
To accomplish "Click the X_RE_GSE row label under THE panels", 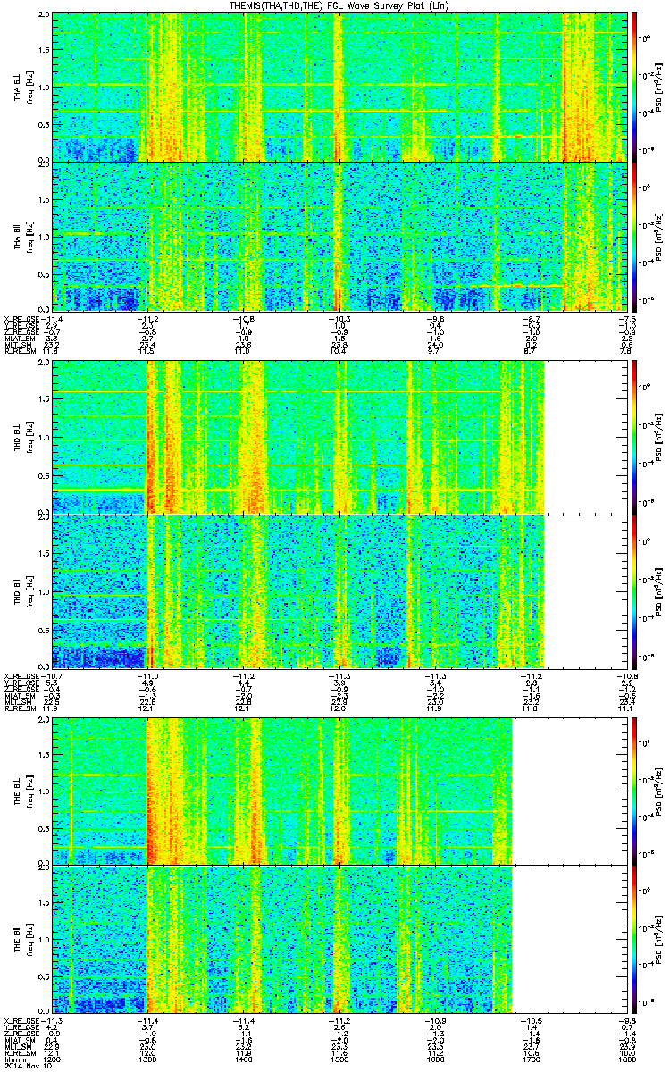I will [21, 1019].
